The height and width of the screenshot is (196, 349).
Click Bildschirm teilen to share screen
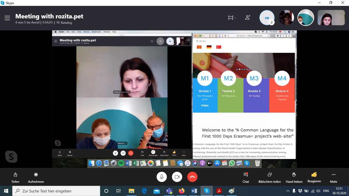(270, 177)
